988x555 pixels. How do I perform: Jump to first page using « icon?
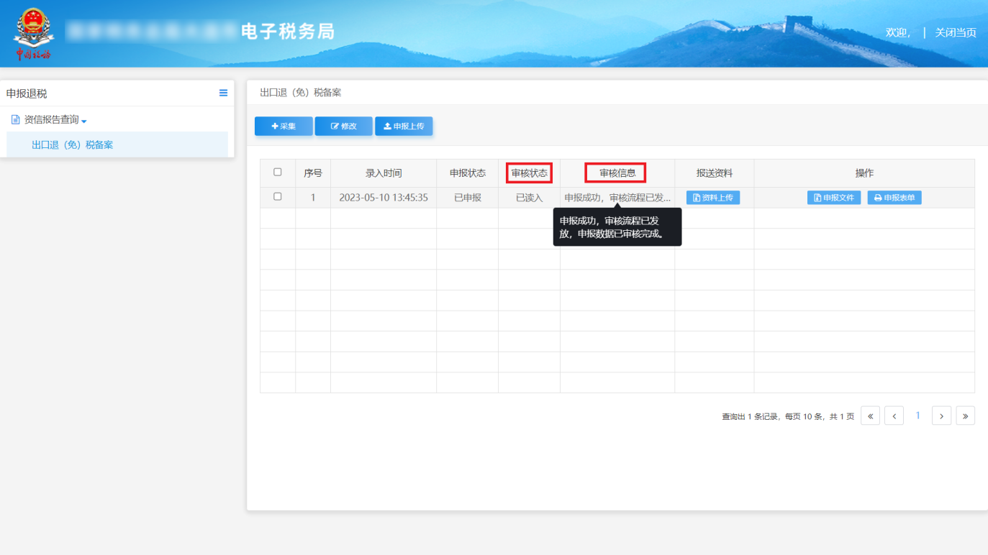tap(870, 416)
